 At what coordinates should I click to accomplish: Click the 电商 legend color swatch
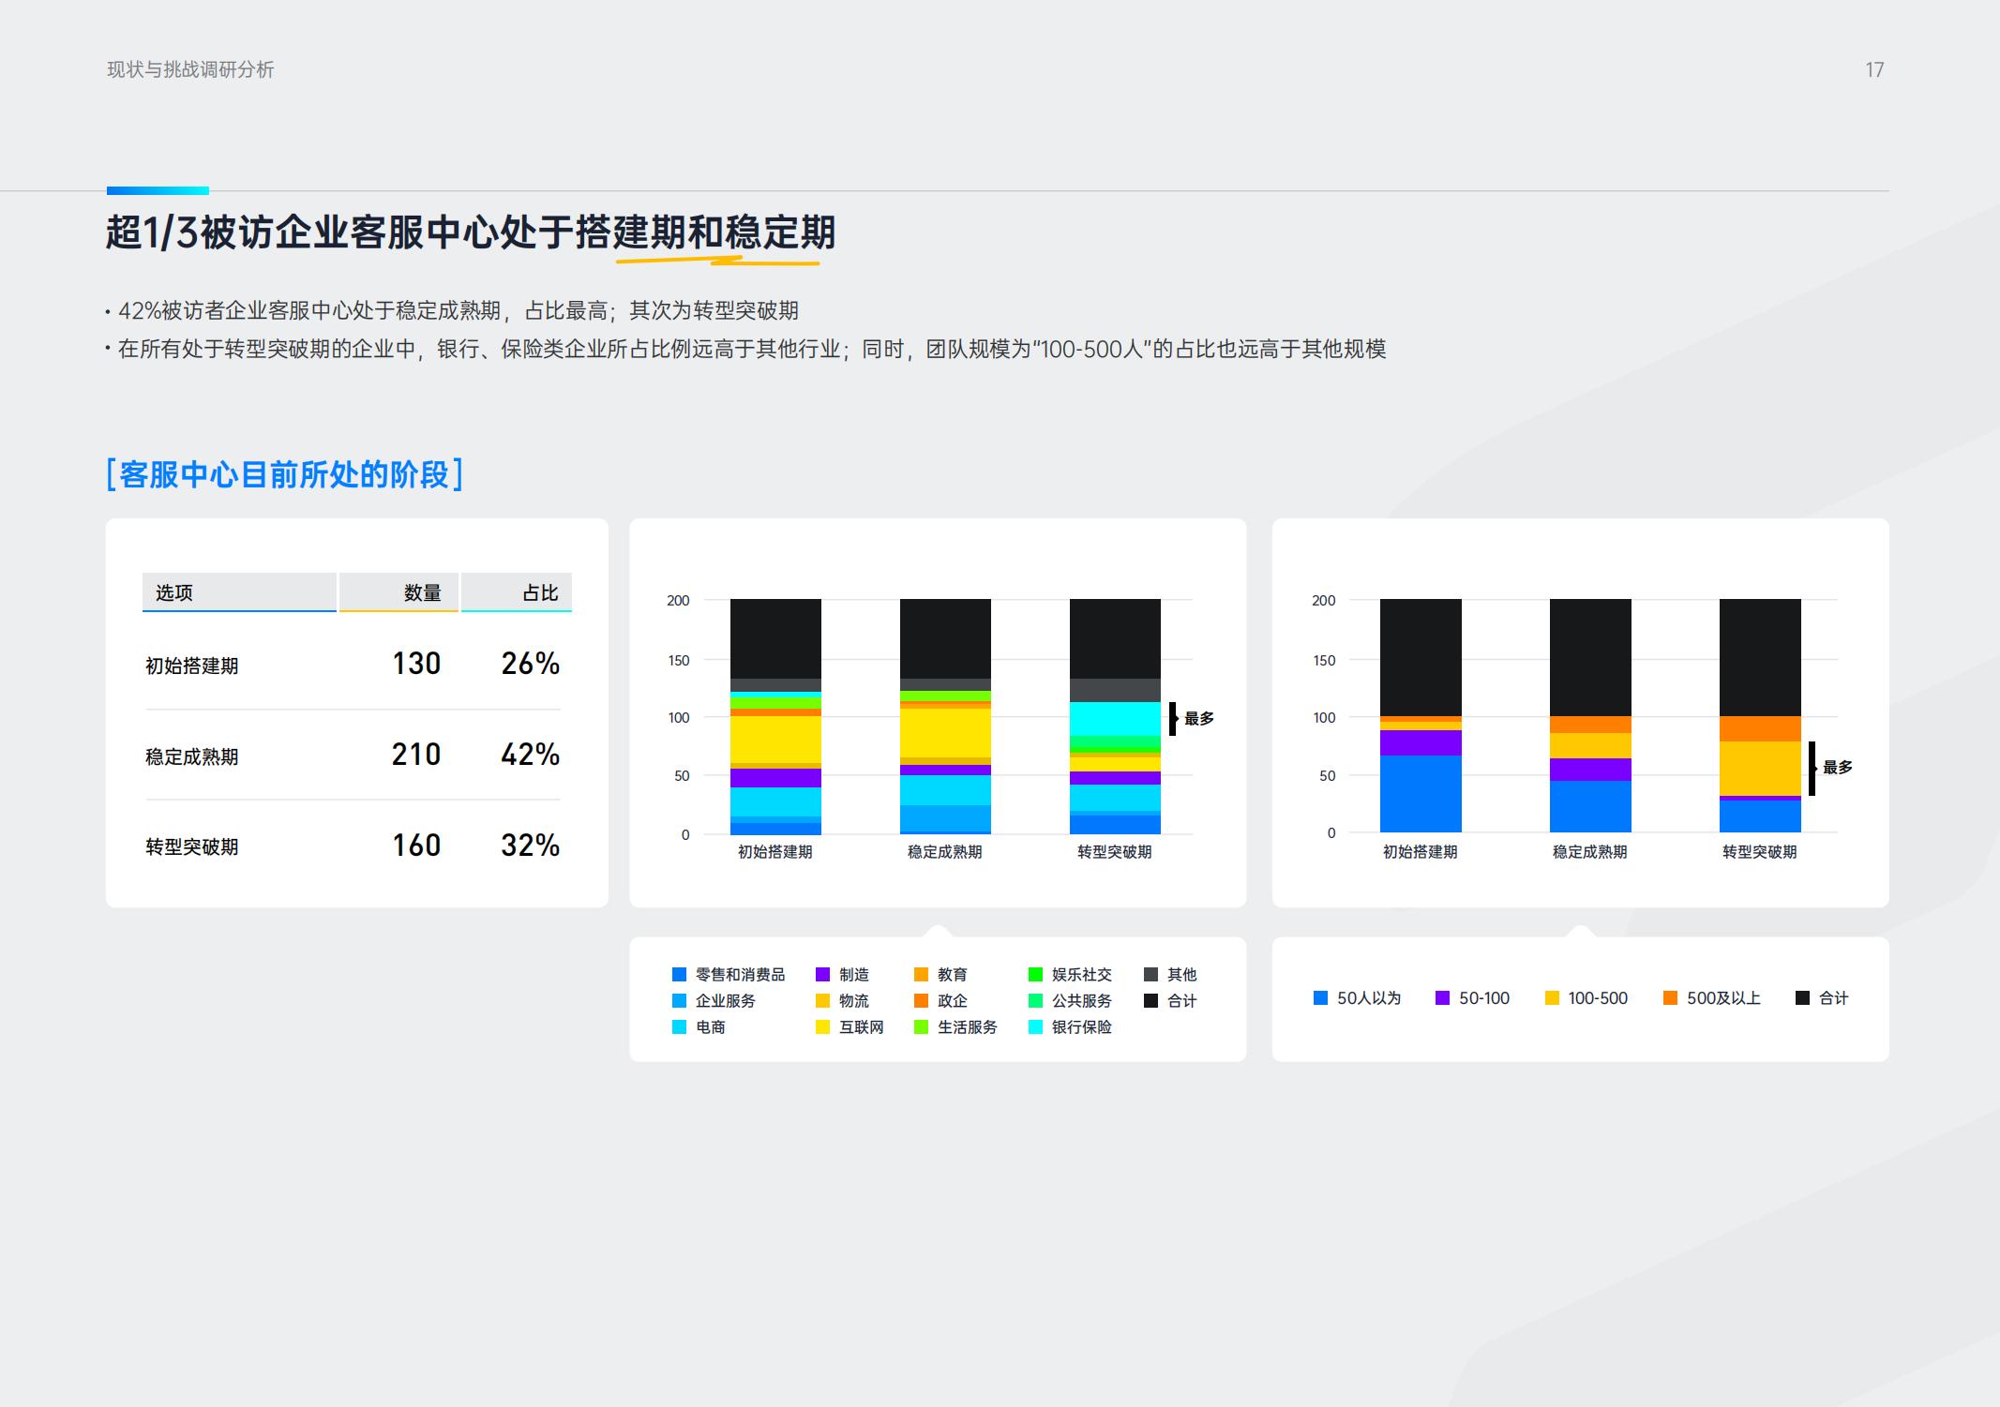click(x=680, y=1027)
